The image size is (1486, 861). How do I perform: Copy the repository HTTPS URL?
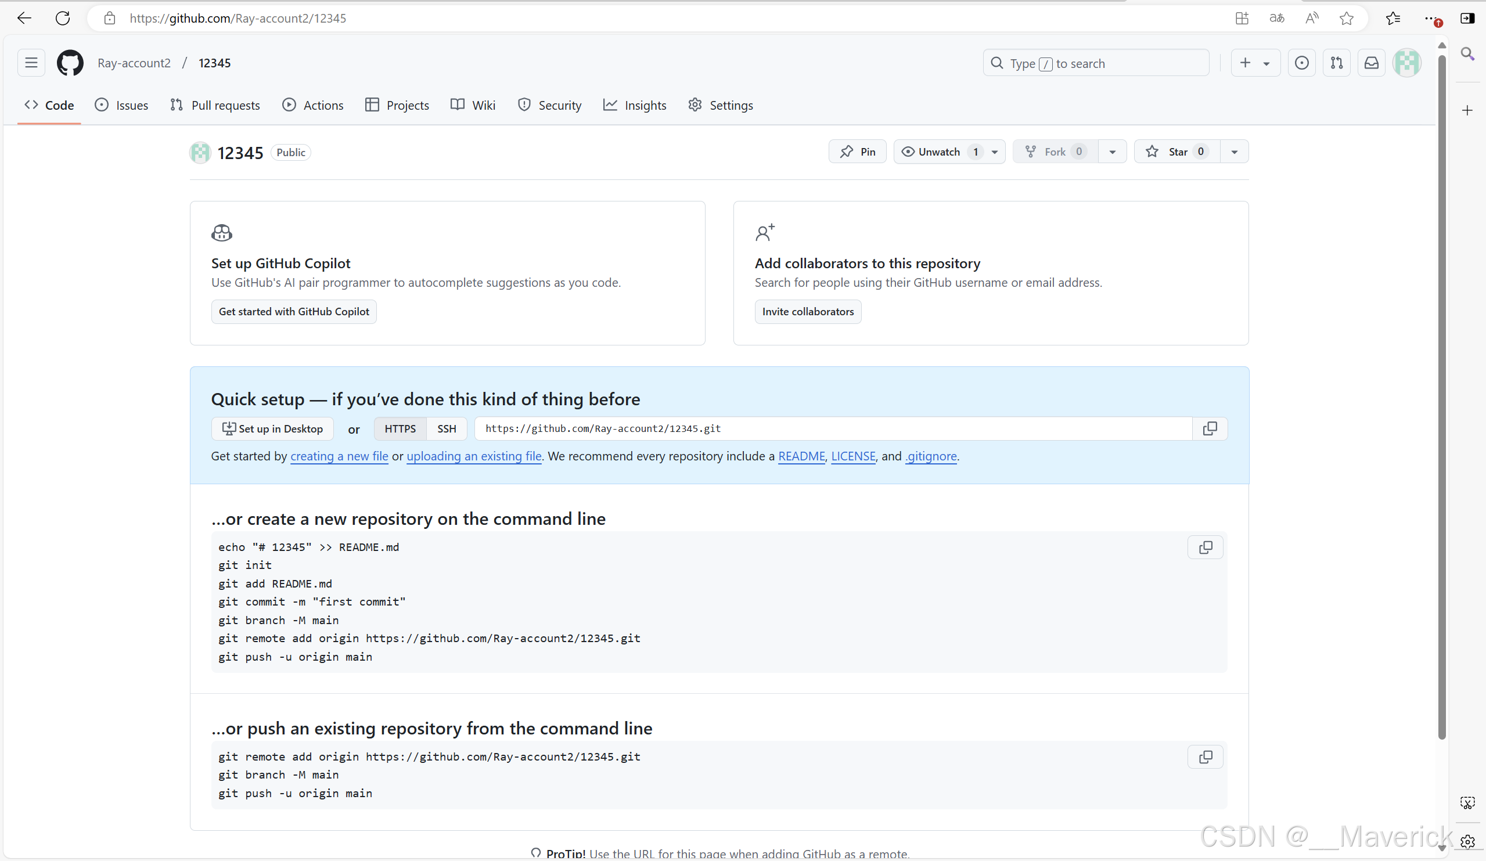[x=1210, y=428]
